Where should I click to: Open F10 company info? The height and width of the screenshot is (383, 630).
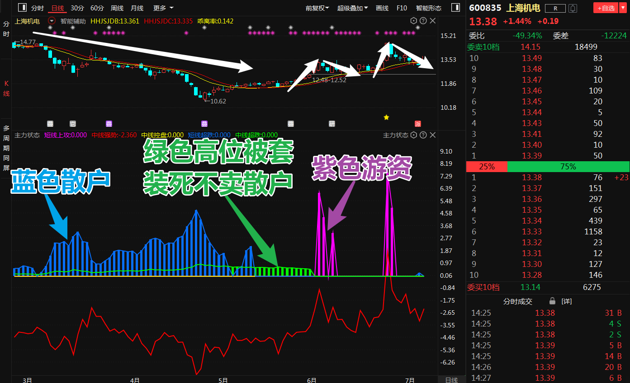(x=402, y=8)
